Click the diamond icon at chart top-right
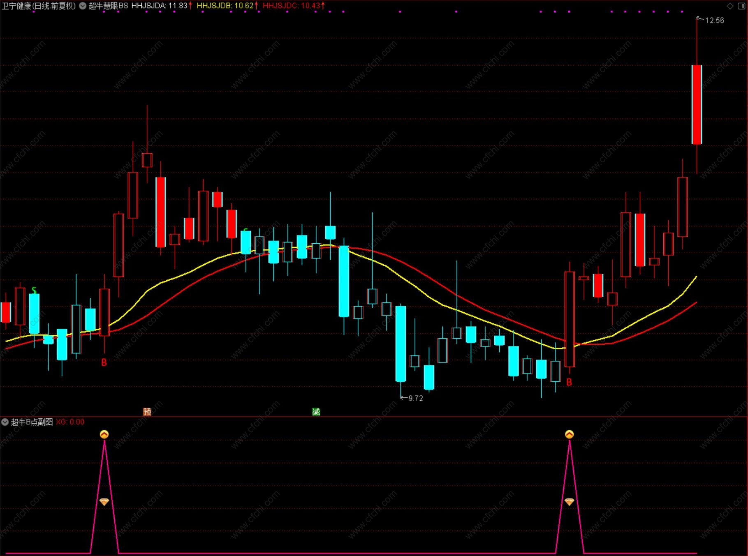Screen dimensions: 748x556 pos(730,6)
